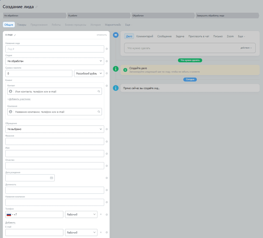The width and height of the screenshot is (263, 238).
Task: Click the green plus icon beside Создайте дело
Action: click(x=125, y=70)
